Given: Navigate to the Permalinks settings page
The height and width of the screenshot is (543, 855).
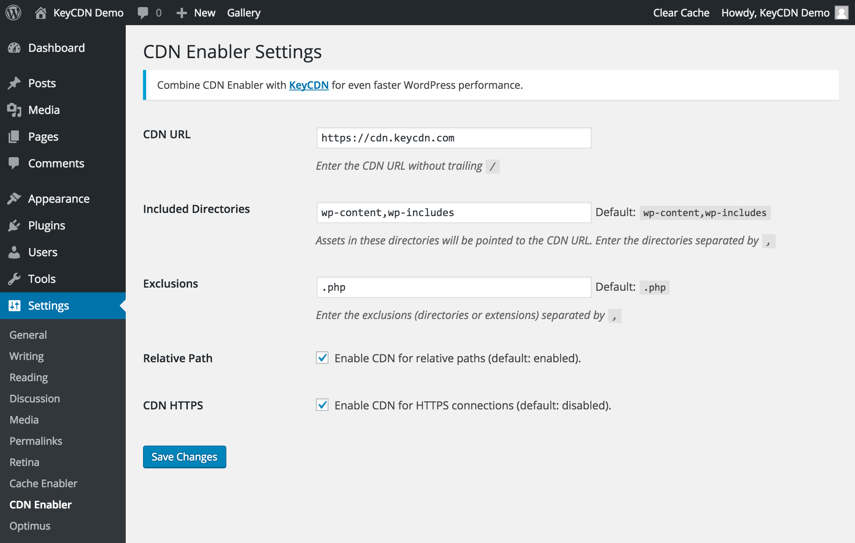Looking at the screenshot, I should pyautogui.click(x=35, y=441).
